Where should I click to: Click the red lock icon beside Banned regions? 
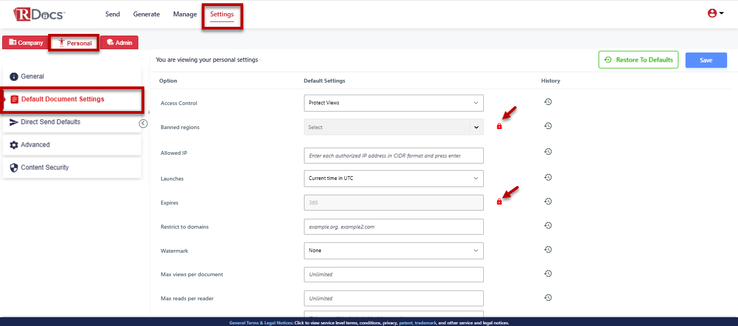point(499,126)
